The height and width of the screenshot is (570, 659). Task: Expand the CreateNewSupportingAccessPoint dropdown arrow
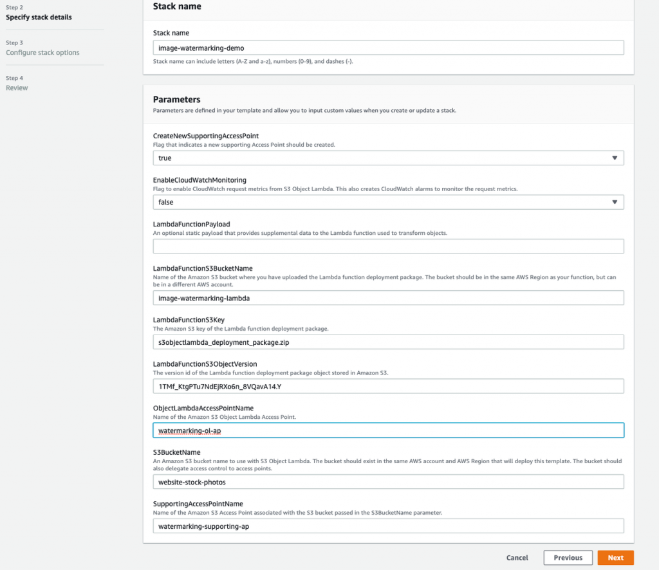click(616, 158)
